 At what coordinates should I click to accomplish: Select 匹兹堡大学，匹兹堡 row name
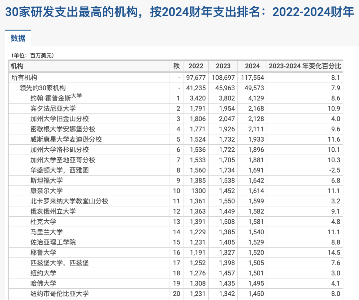tap(60, 263)
